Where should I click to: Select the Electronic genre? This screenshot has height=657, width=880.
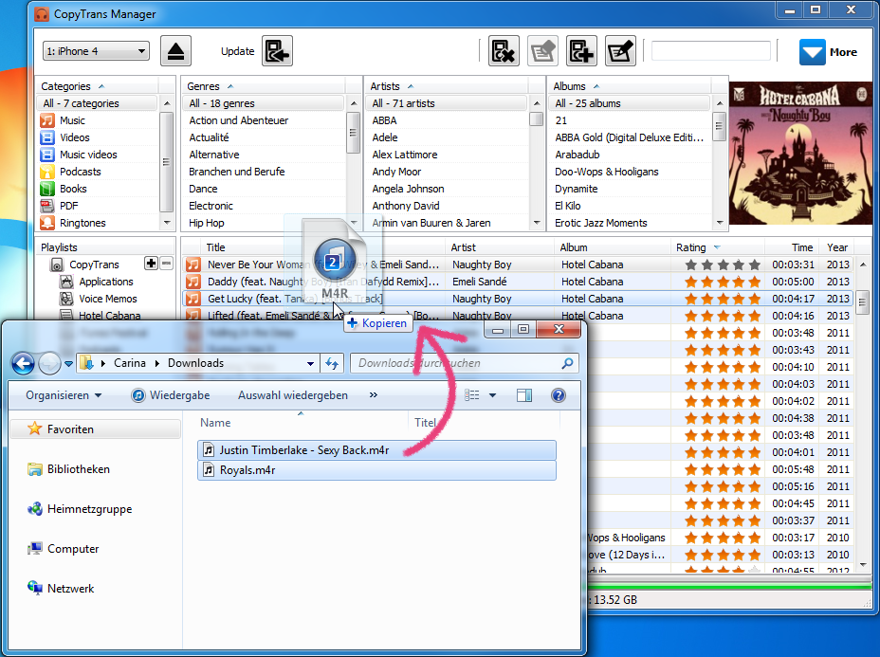pos(211,206)
